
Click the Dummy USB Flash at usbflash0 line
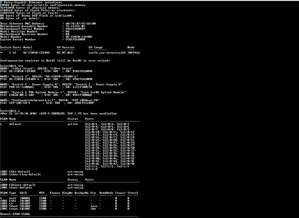pyautogui.click(x=37, y=16)
